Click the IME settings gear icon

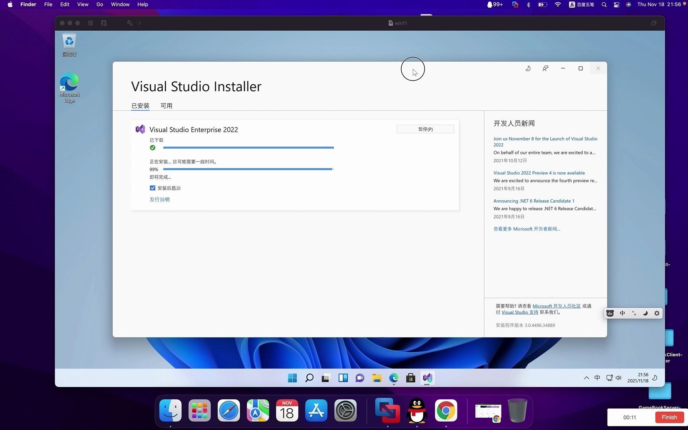tap(657, 313)
